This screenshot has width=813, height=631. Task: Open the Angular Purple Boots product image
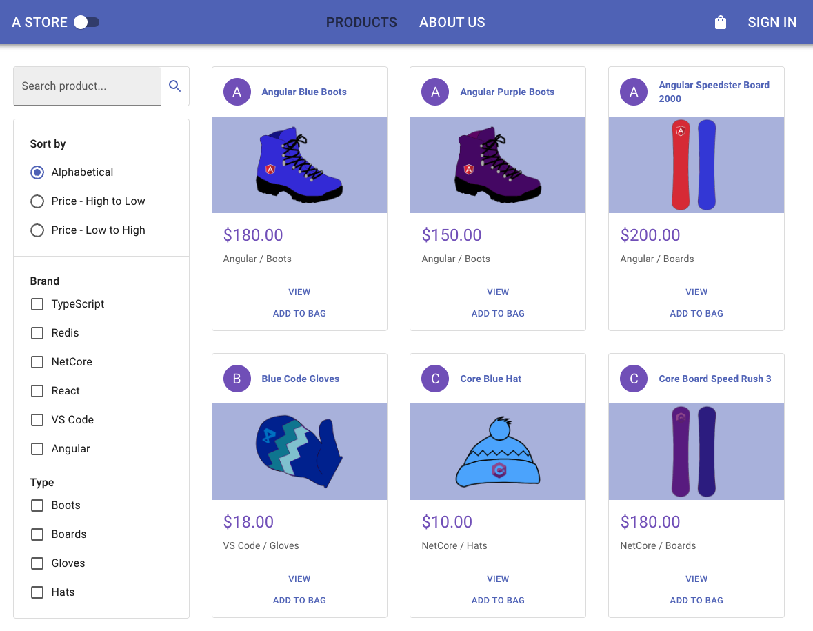(x=498, y=165)
